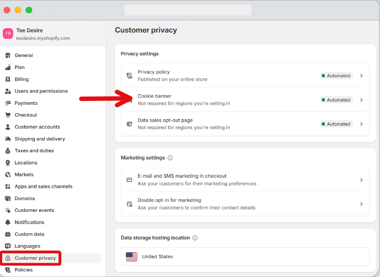The image size is (380, 277).
Task: Select the United States hosting location
Action: point(245,257)
